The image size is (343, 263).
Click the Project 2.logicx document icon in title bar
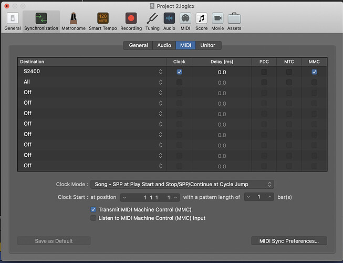click(x=152, y=6)
